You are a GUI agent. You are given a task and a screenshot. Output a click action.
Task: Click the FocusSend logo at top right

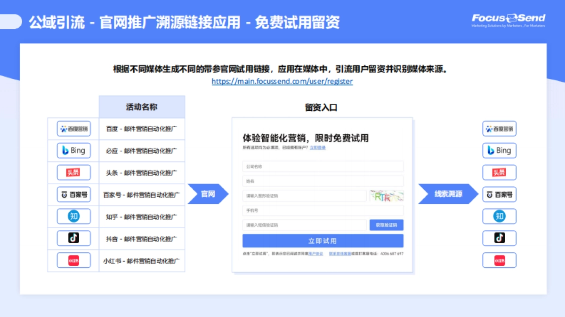click(x=508, y=19)
